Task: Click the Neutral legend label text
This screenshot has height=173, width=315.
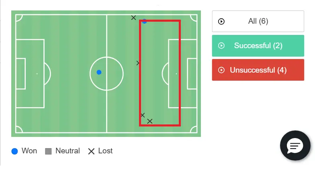Action: coord(67,151)
